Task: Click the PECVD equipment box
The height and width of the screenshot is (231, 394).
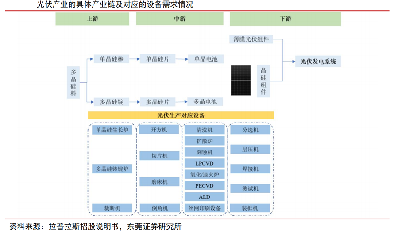Action: click(205, 185)
